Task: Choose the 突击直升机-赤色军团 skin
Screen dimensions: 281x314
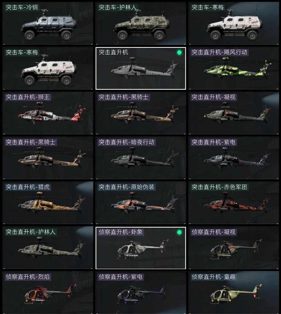Action: (x=234, y=203)
